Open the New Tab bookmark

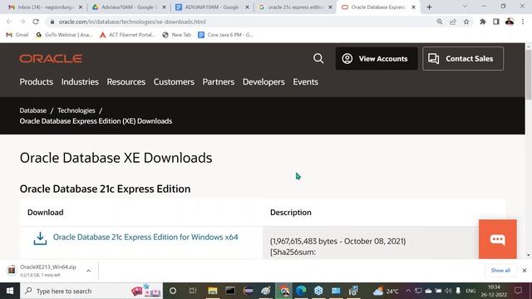click(177, 35)
